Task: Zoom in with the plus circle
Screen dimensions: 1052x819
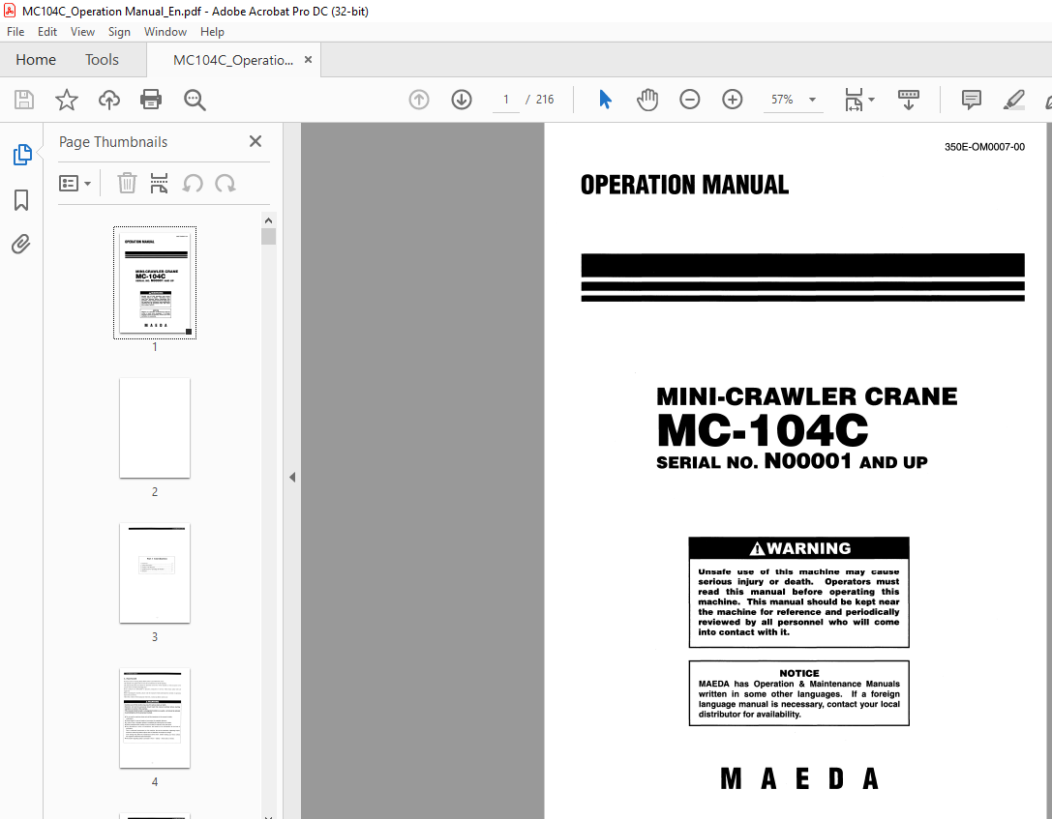Action: pos(733,100)
